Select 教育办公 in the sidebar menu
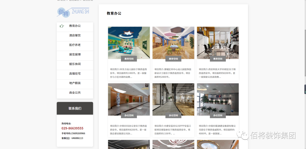This screenshot has width=306, height=149. (75, 26)
